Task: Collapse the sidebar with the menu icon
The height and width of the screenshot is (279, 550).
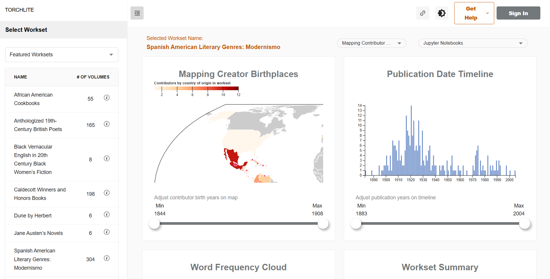Action: (x=137, y=13)
